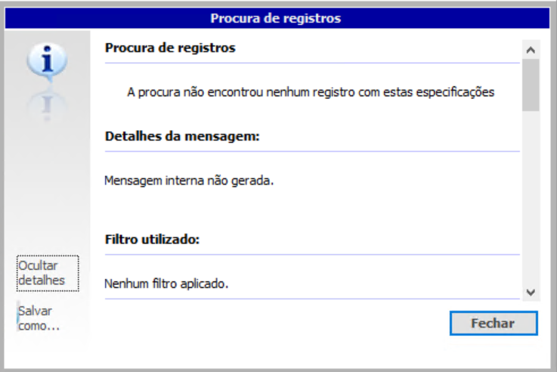Hide details with Ocultar detalhes
This screenshot has width=557, height=372.
tap(47, 273)
